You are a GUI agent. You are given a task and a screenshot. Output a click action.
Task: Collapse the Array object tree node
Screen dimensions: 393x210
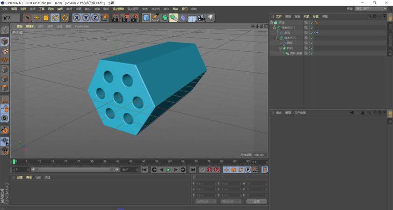[x=280, y=48]
